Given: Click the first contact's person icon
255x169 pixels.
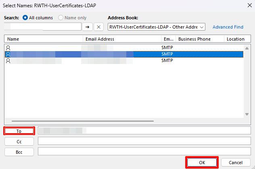Looking at the screenshot, I should pyautogui.click(x=8, y=47).
